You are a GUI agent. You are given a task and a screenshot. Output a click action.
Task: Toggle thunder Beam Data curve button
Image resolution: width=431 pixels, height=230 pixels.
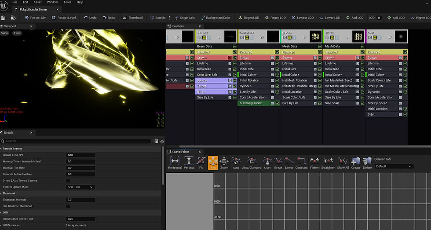coord(234,47)
